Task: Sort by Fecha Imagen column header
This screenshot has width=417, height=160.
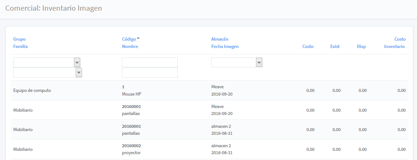Action: click(x=225, y=46)
